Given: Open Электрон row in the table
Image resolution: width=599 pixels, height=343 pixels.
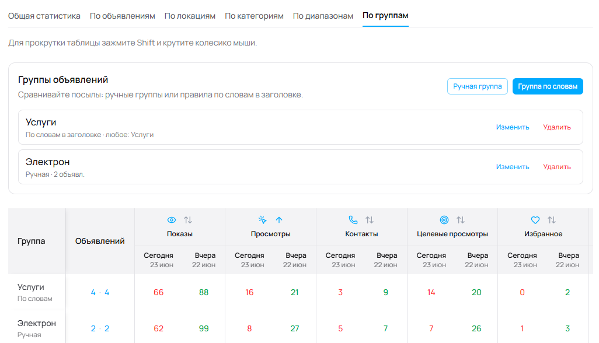Looking at the screenshot, I should click(x=37, y=323).
